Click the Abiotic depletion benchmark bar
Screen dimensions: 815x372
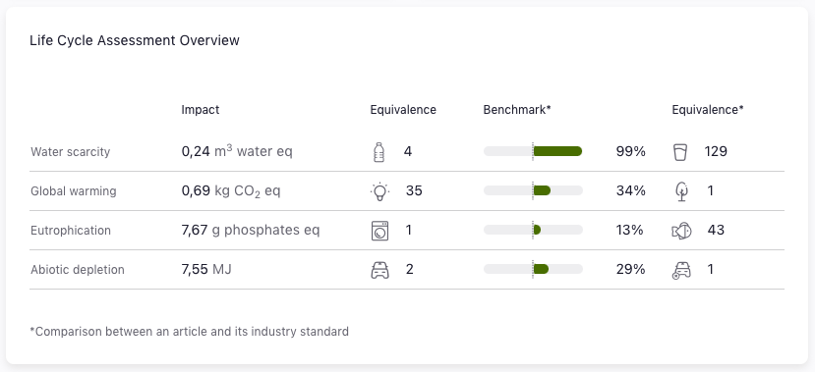pyautogui.click(x=533, y=269)
